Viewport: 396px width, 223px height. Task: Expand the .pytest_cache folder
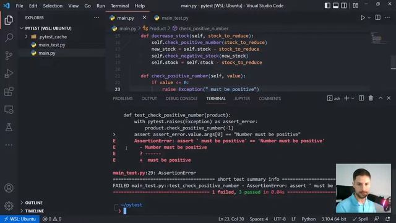click(x=53, y=37)
